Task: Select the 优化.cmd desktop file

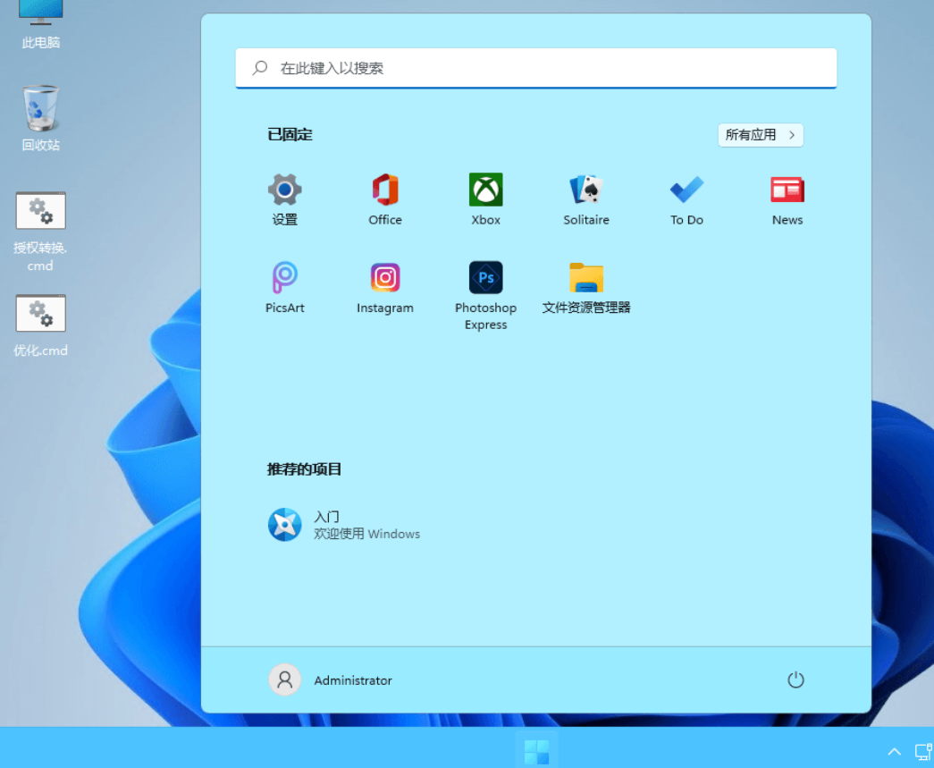Action: [x=40, y=325]
